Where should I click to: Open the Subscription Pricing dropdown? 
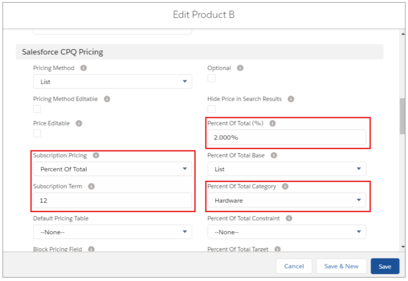coord(112,169)
